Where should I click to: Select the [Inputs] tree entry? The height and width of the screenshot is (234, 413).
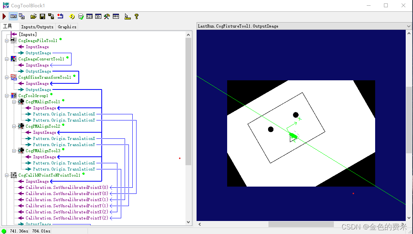[x=28, y=34]
